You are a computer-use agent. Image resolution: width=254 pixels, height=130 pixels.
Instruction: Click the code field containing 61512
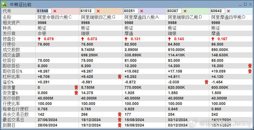point(87,11)
